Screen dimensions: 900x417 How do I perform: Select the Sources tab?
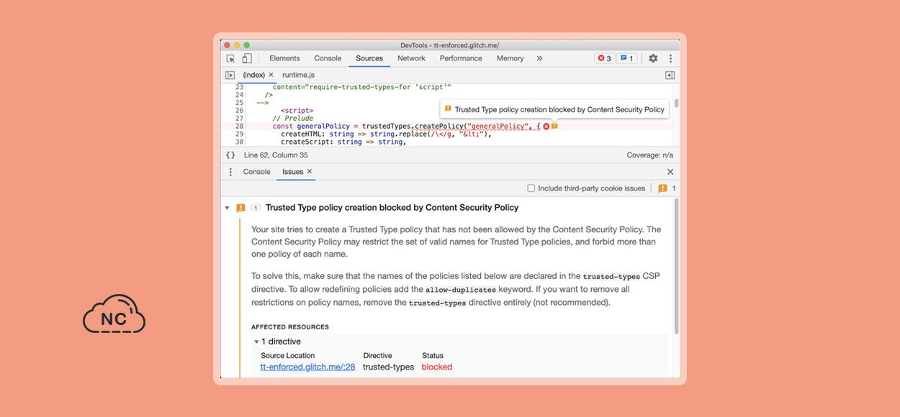click(369, 59)
